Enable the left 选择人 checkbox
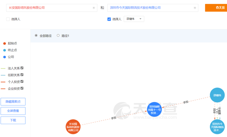The image size is (227, 137). coord(8,19)
